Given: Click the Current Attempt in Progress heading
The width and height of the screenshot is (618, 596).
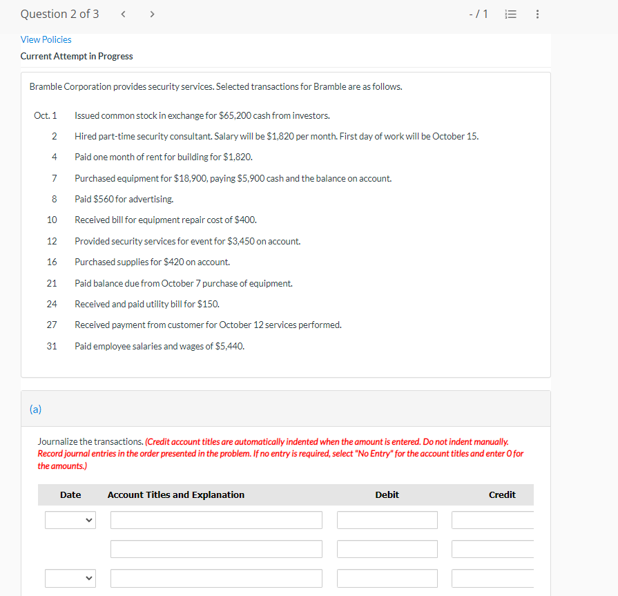Looking at the screenshot, I should [76, 56].
